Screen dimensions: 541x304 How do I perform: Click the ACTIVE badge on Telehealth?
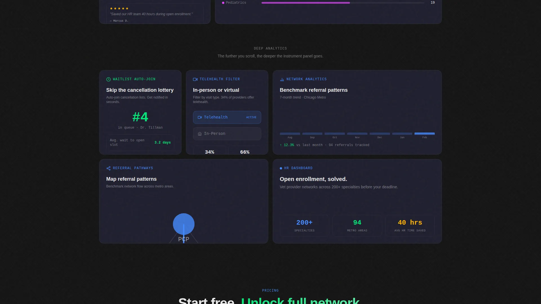(251, 117)
